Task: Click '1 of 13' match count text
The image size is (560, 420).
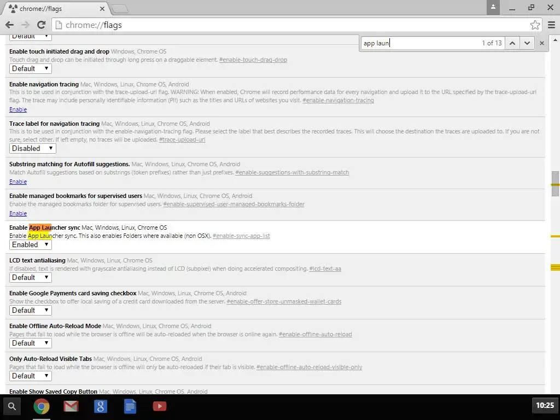Action: click(492, 43)
